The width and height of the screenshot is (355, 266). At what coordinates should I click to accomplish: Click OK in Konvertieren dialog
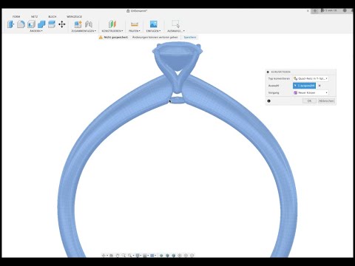tap(309, 101)
